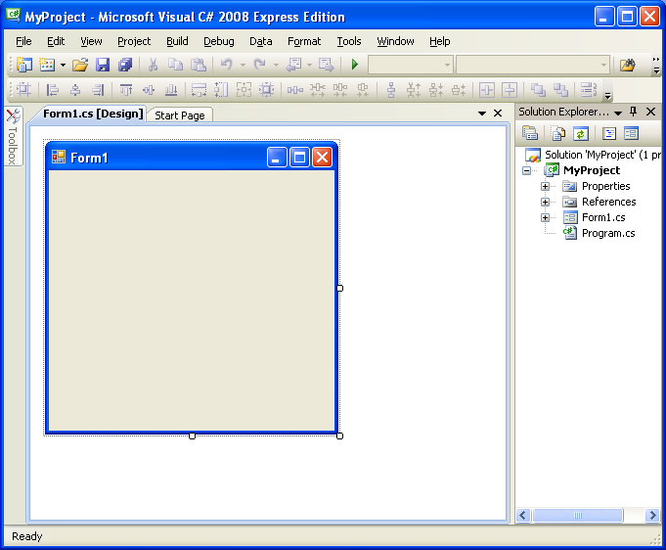The height and width of the screenshot is (550, 666).
Task: Switch to the Start Page tab
Action: [180, 115]
